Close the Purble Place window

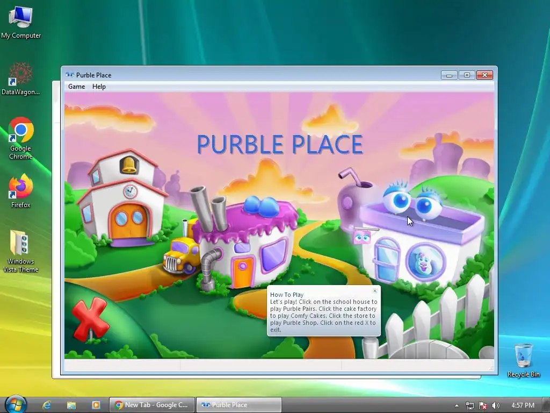pos(485,75)
